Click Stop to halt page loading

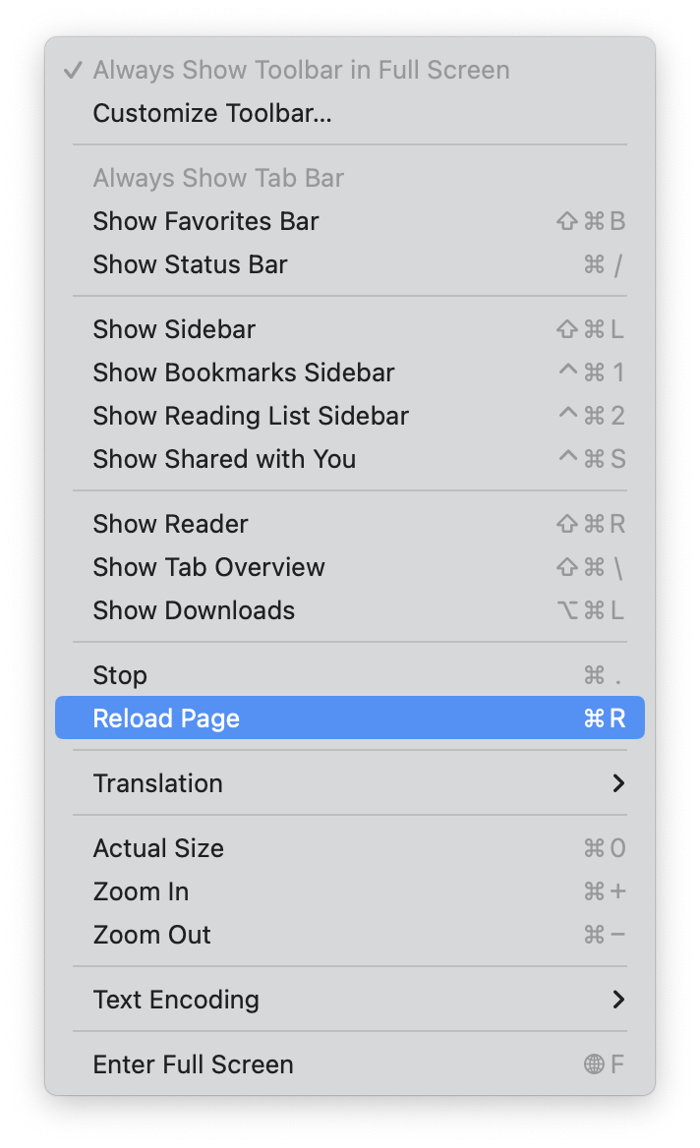point(120,676)
